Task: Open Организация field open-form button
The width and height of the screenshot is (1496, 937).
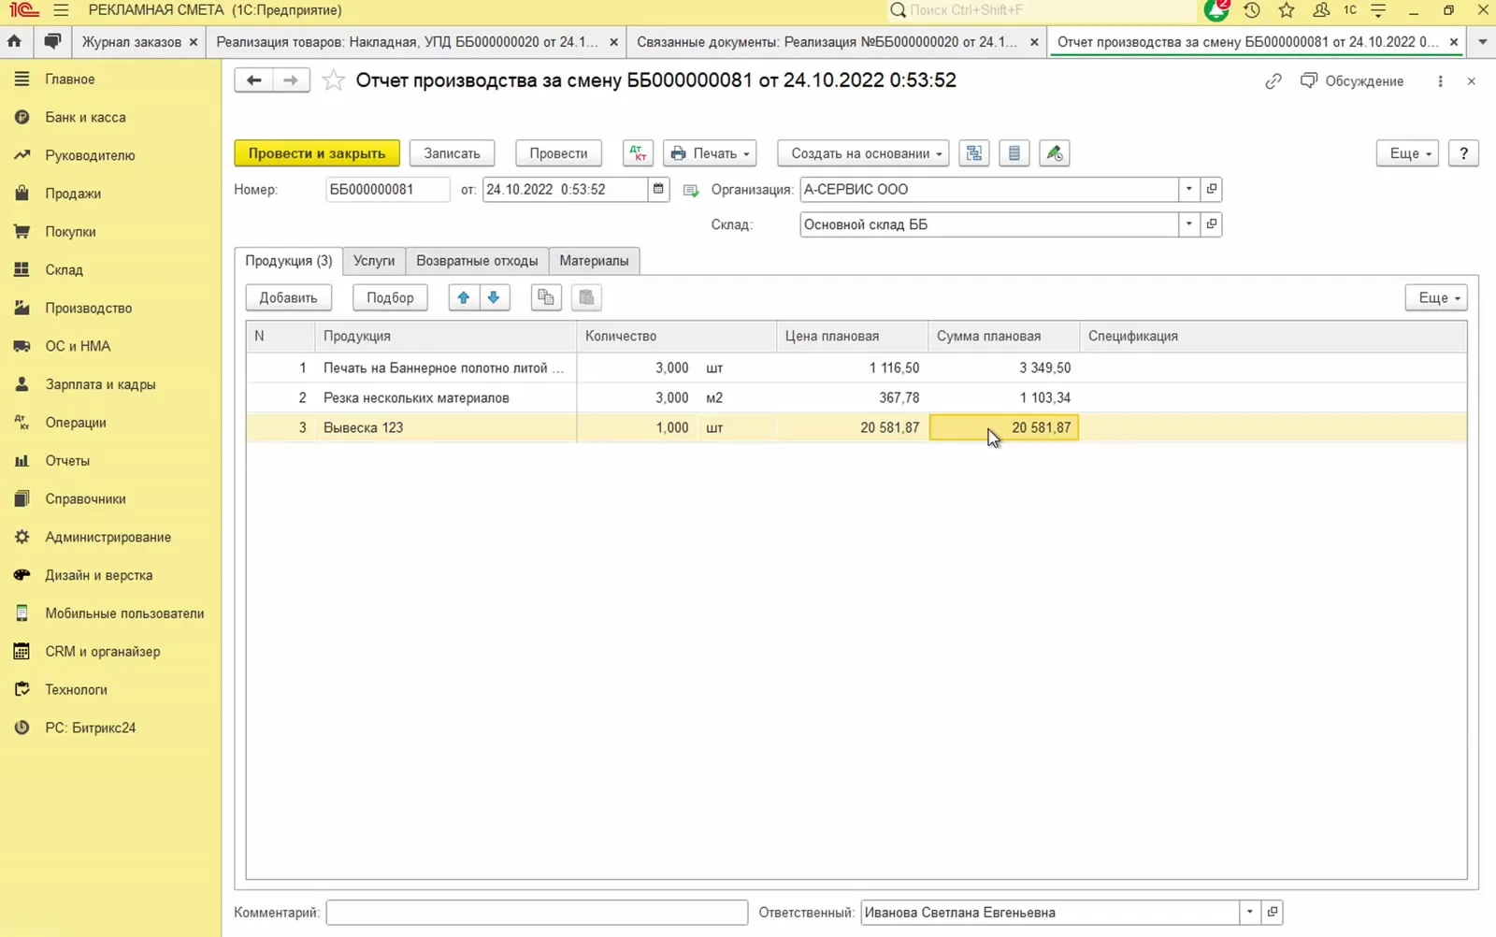Action: 1211,189
